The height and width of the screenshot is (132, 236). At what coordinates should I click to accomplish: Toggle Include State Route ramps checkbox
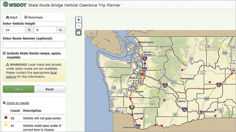coord(4,53)
